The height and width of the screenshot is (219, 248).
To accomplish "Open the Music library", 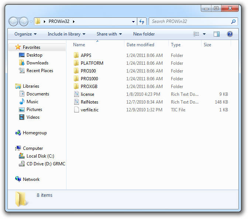I will 29,102.
